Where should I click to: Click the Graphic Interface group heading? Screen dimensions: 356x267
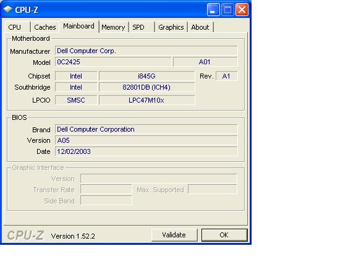(x=38, y=167)
